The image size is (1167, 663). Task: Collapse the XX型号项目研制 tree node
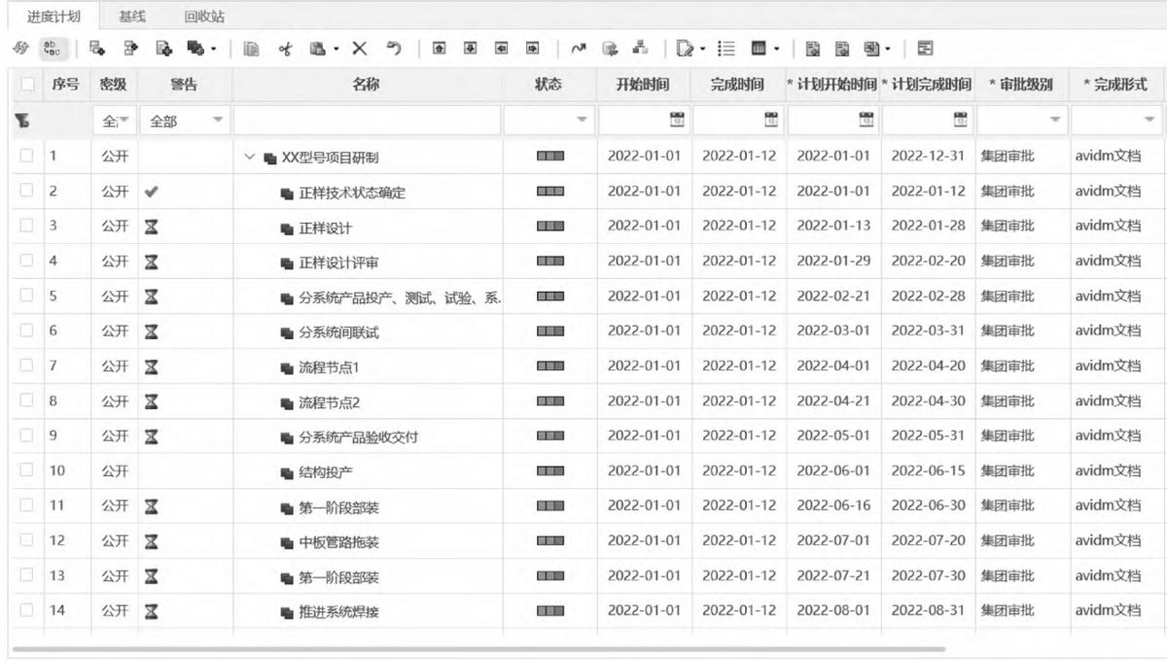click(x=251, y=157)
